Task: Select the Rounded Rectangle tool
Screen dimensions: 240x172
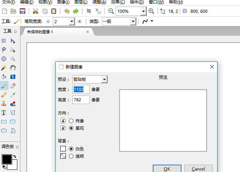Action: point(13,122)
